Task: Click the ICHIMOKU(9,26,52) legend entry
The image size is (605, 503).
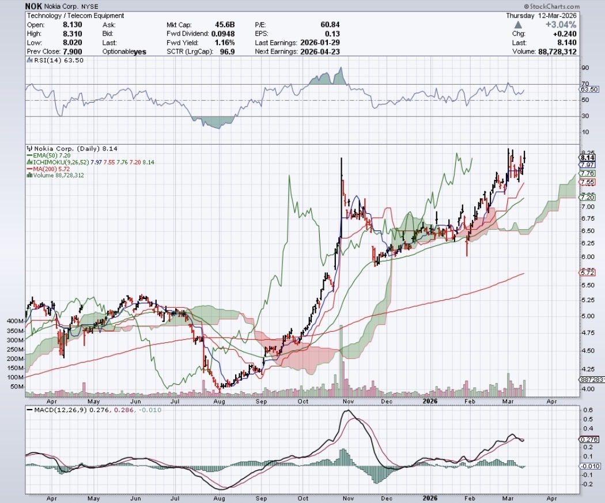Action: point(93,162)
